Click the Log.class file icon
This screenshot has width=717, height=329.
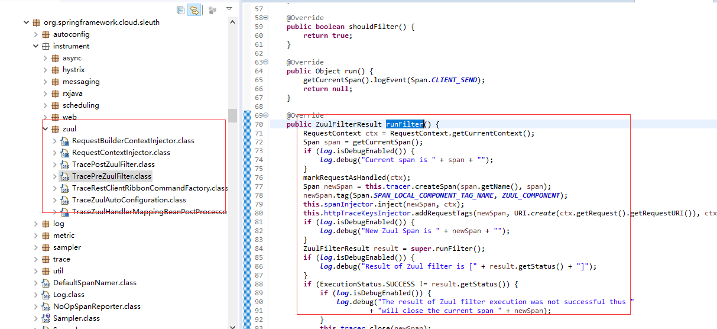46,295
